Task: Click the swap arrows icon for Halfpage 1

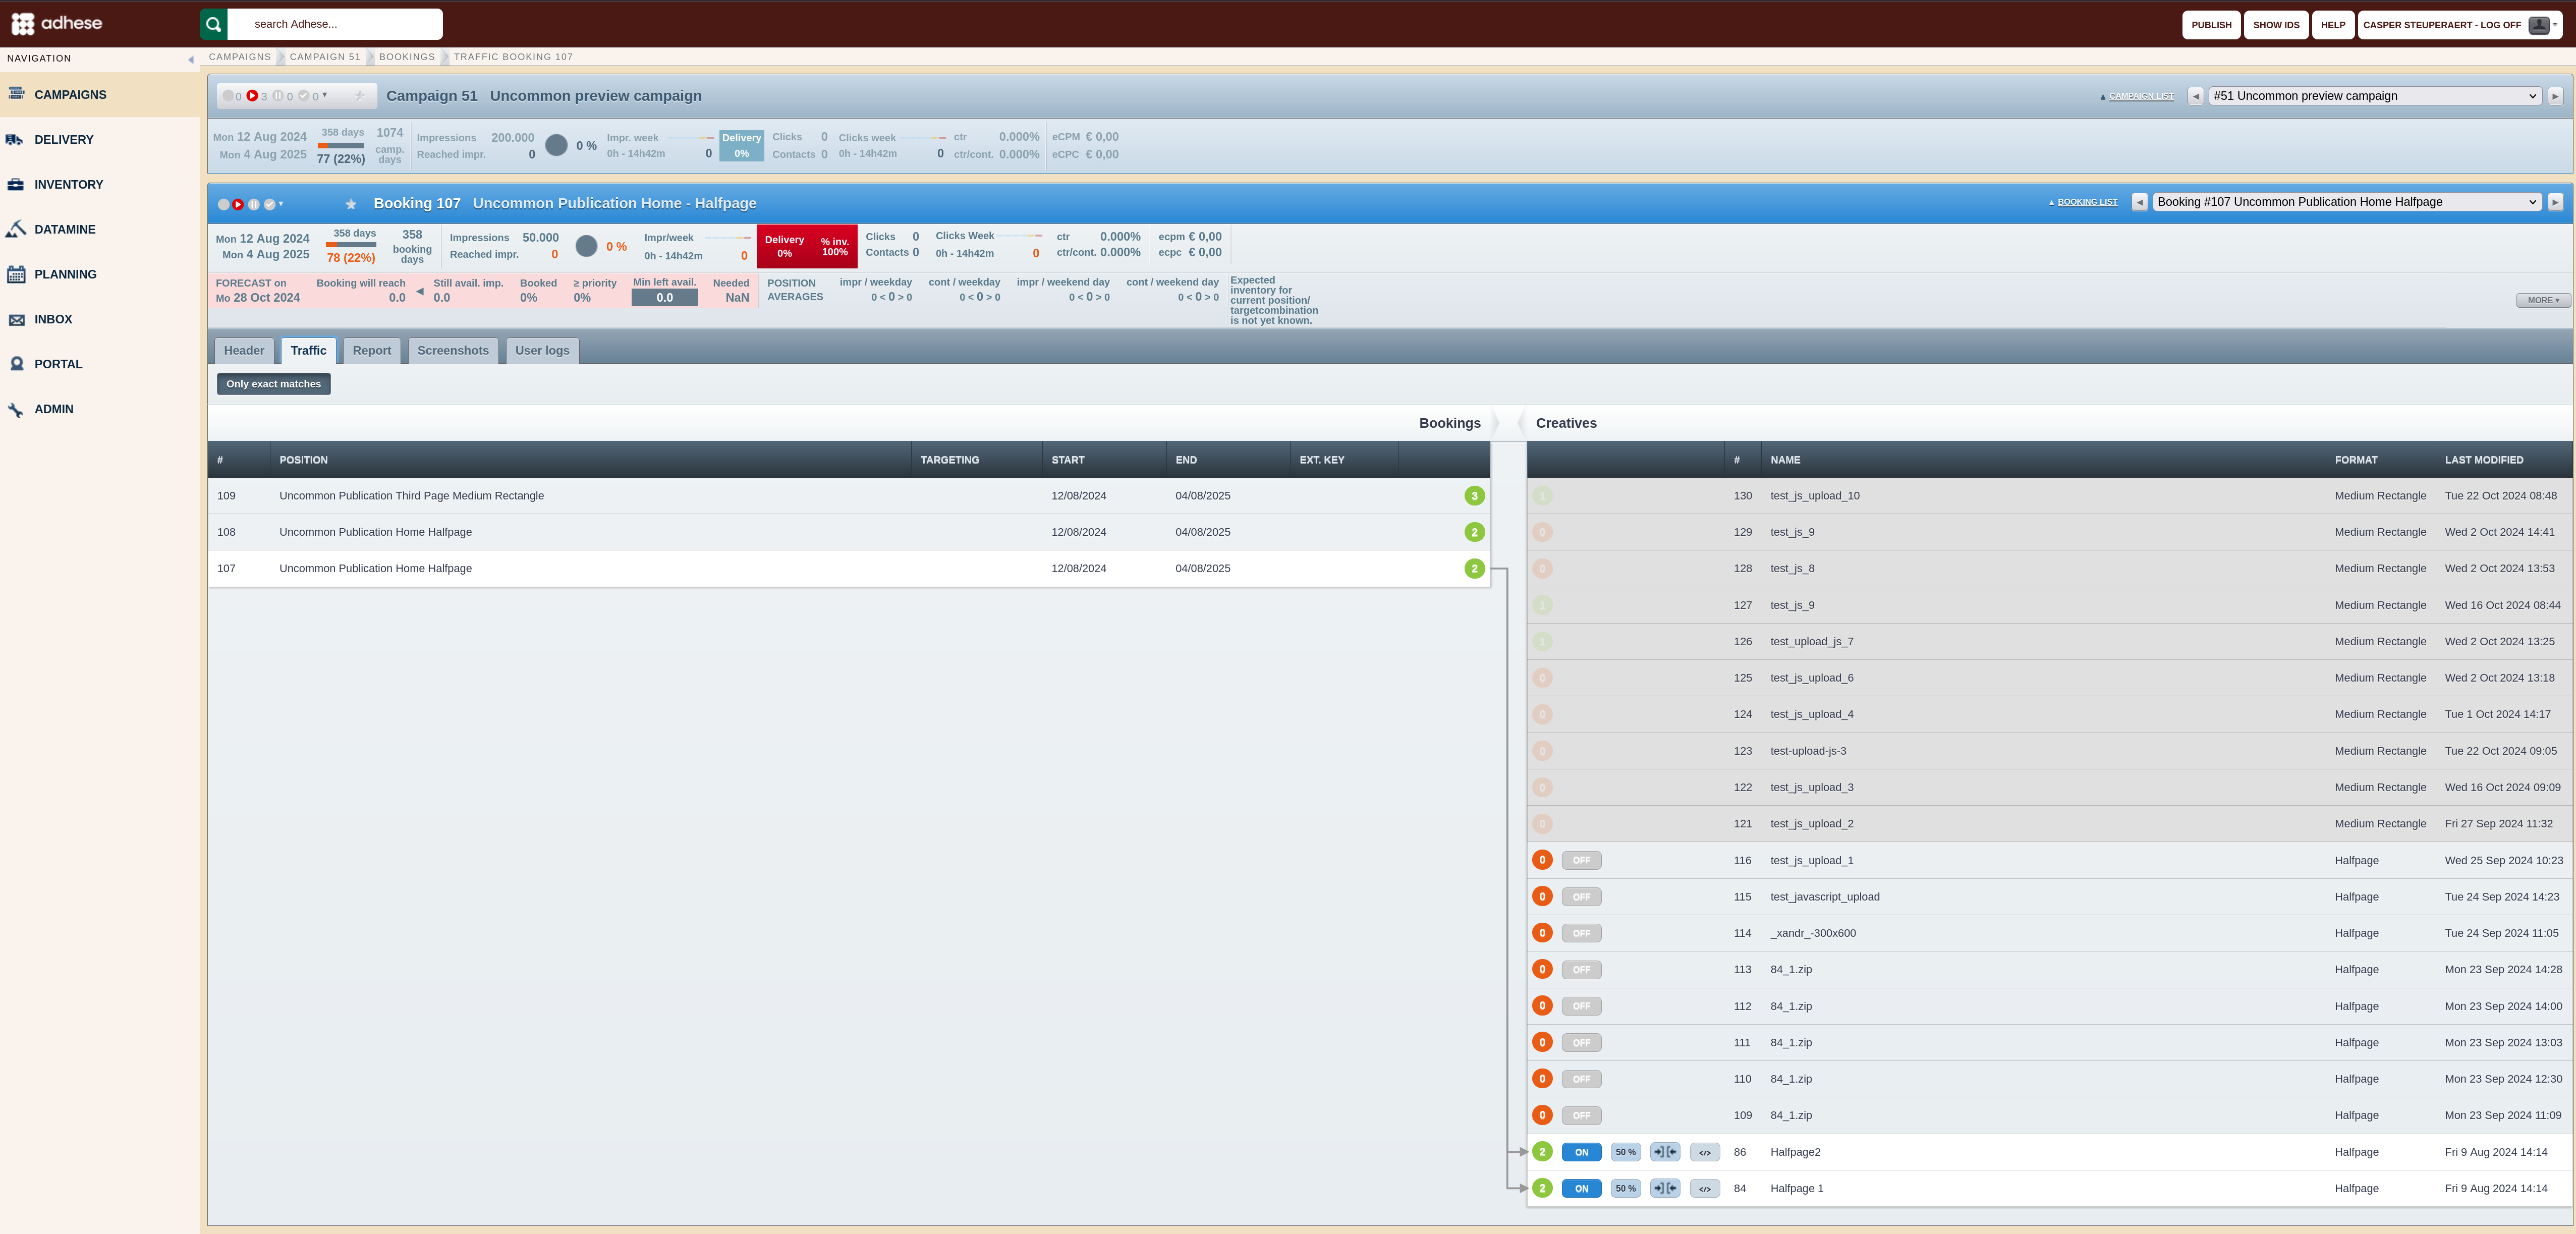Action: tap(1665, 1188)
